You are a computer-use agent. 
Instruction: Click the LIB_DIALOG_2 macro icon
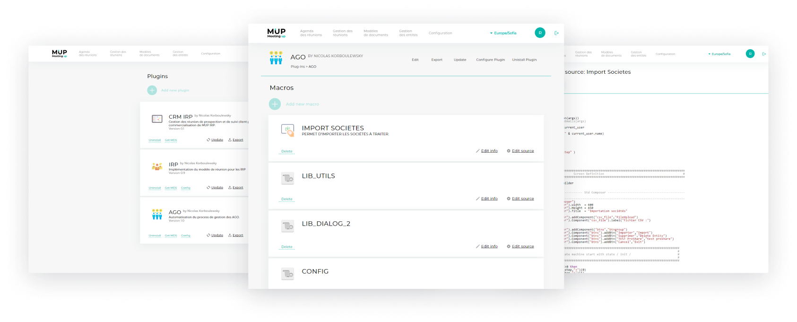287,226
